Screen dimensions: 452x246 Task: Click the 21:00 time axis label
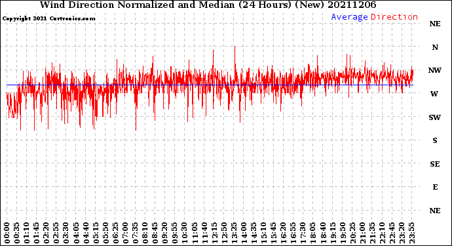click(362, 233)
